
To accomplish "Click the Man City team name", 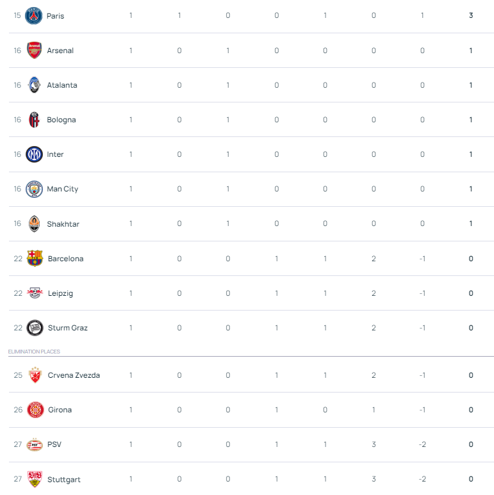I will pos(63,189).
